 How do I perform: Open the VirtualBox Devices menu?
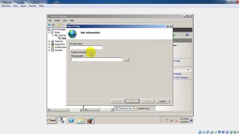pos(32,6)
